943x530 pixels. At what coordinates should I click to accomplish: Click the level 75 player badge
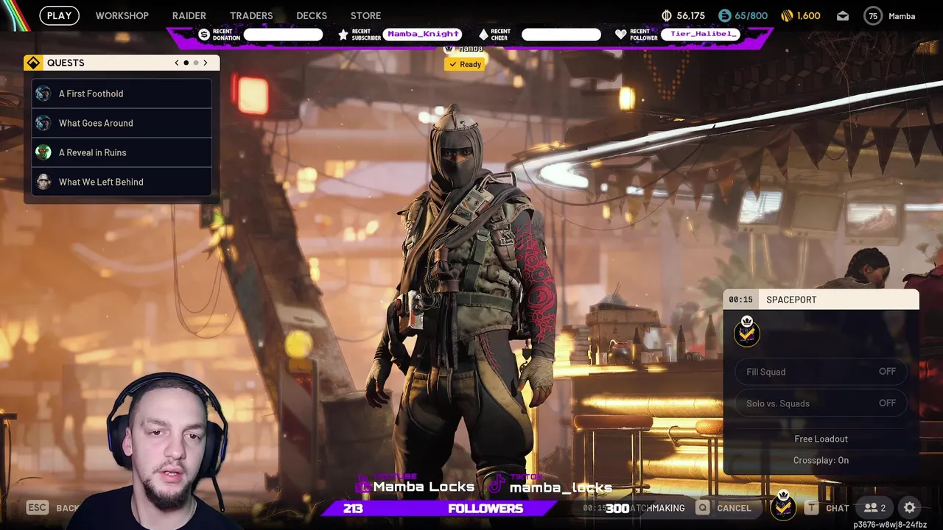tap(873, 15)
